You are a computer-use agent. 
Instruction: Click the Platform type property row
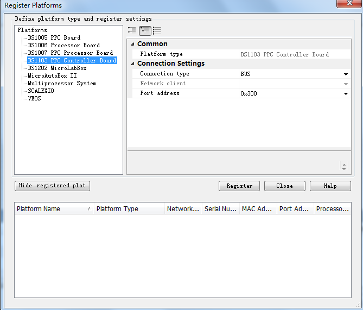coord(241,54)
